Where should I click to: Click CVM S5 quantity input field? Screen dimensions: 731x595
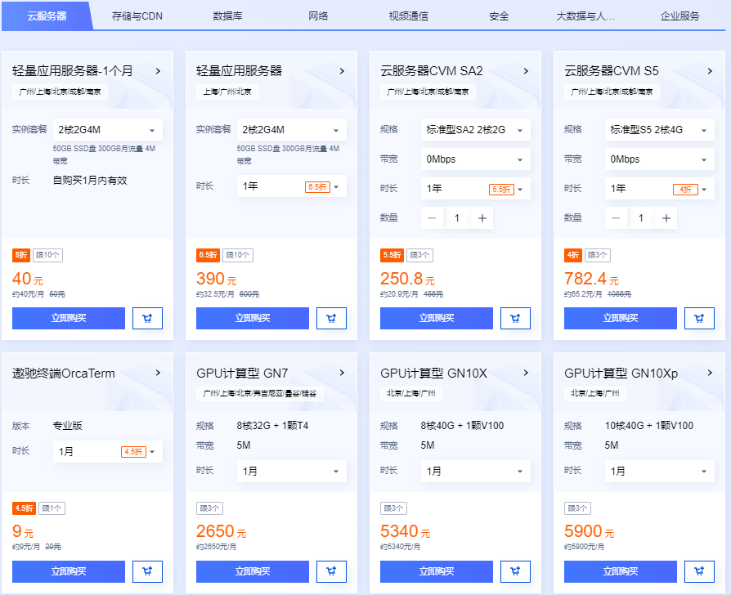click(x=641, y=218)
